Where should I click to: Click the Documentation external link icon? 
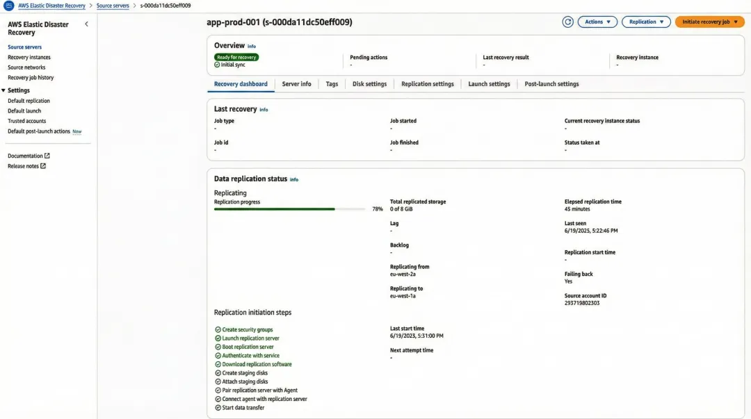tap(47, 155)
